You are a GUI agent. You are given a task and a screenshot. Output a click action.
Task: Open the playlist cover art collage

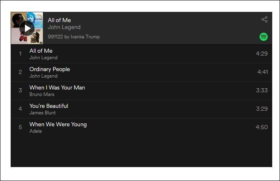27,28
